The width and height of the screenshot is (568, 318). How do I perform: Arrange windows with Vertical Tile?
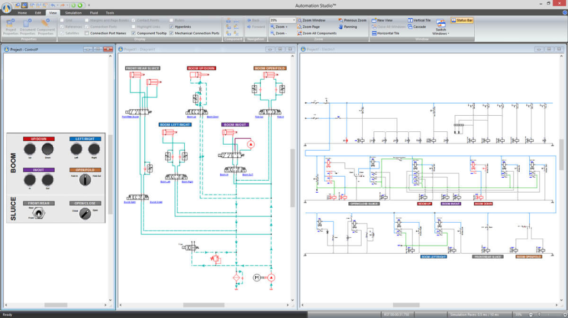[419, 20]
